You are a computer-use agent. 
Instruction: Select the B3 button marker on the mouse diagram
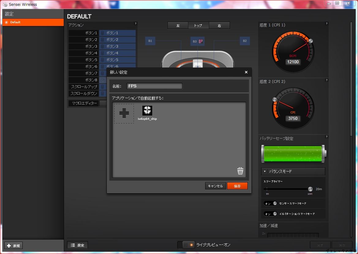pos(198,41)
